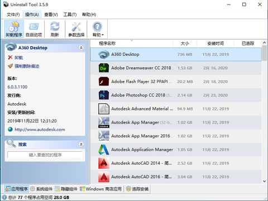Switch to the 追蹤安裝 tracked installs tab
Image resolution: width=268 pixels, height=201 pixels.
[x=137, y=189]
